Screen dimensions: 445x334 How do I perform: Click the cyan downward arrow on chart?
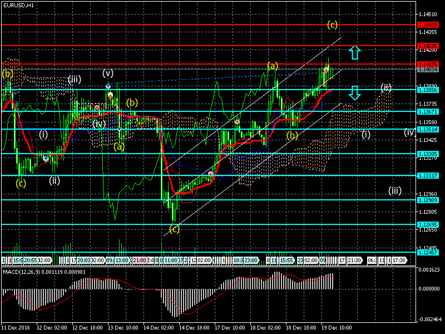pyautogui.click(x=354, y=94)
